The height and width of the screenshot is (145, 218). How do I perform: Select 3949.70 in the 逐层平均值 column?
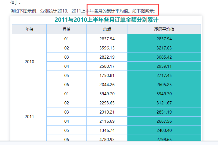click(164, 94)
